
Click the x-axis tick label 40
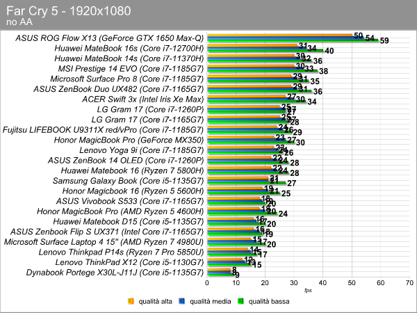[322, 283]
